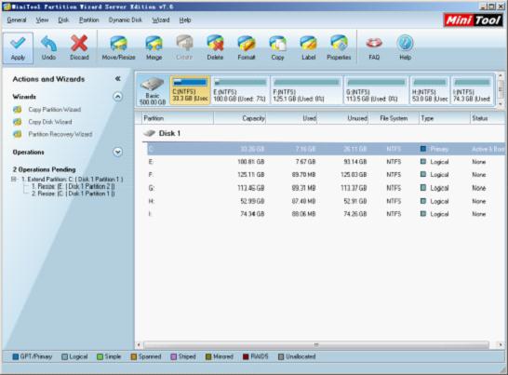Select the F: partition row 125.11 GB
Image resolution: width=508 pixels, height=375 pixels.
[326, 175]
